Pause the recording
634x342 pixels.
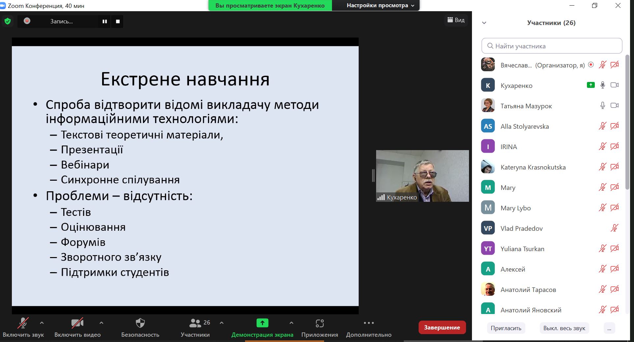click(105, 21)
